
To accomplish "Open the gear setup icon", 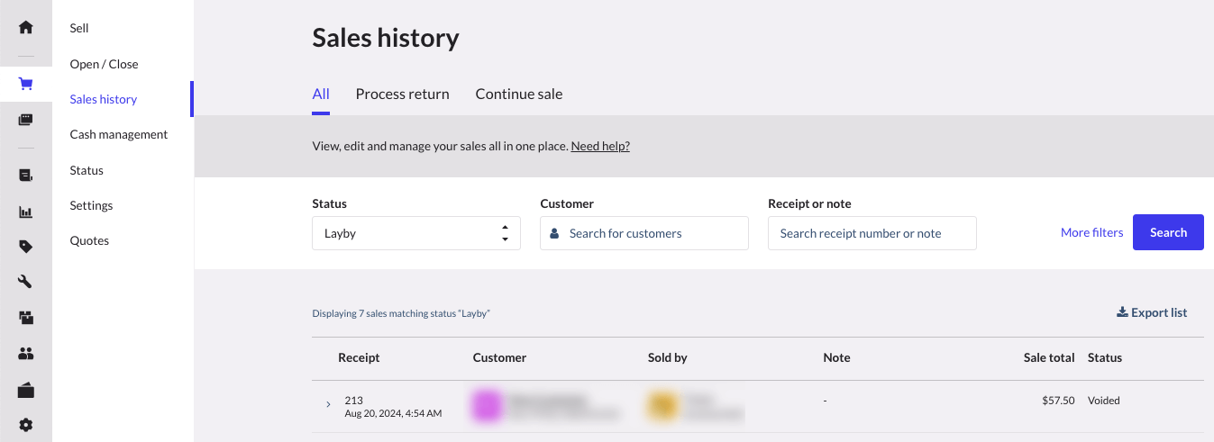I will coord(25,425).
